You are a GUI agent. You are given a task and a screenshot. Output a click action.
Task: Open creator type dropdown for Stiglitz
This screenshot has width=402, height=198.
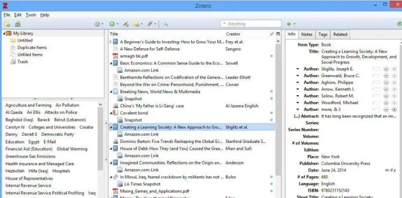[298, 69]
